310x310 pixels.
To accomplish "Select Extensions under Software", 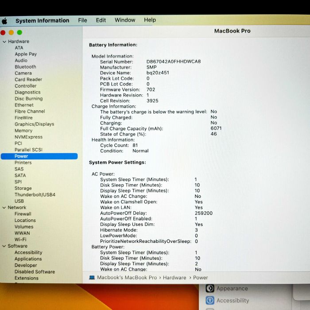I will (27, 278).
